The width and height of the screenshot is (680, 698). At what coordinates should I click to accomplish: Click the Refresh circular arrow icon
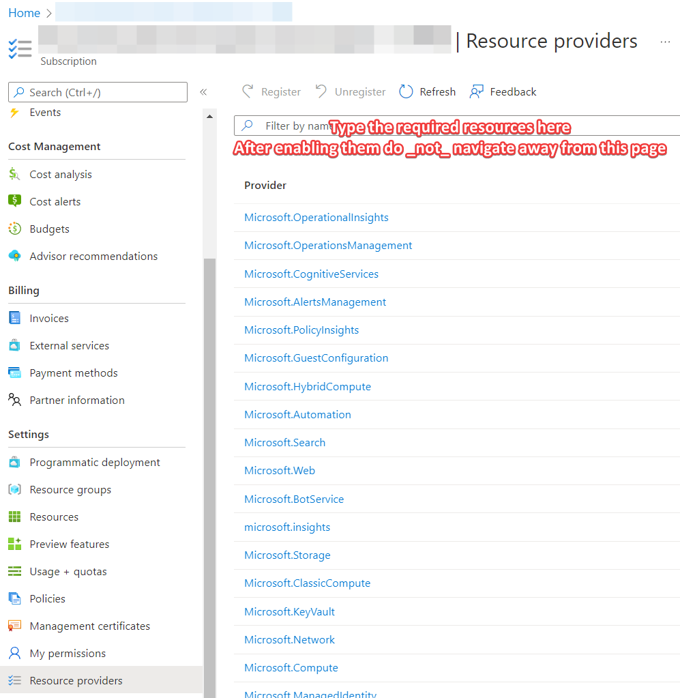coord(406,91)
